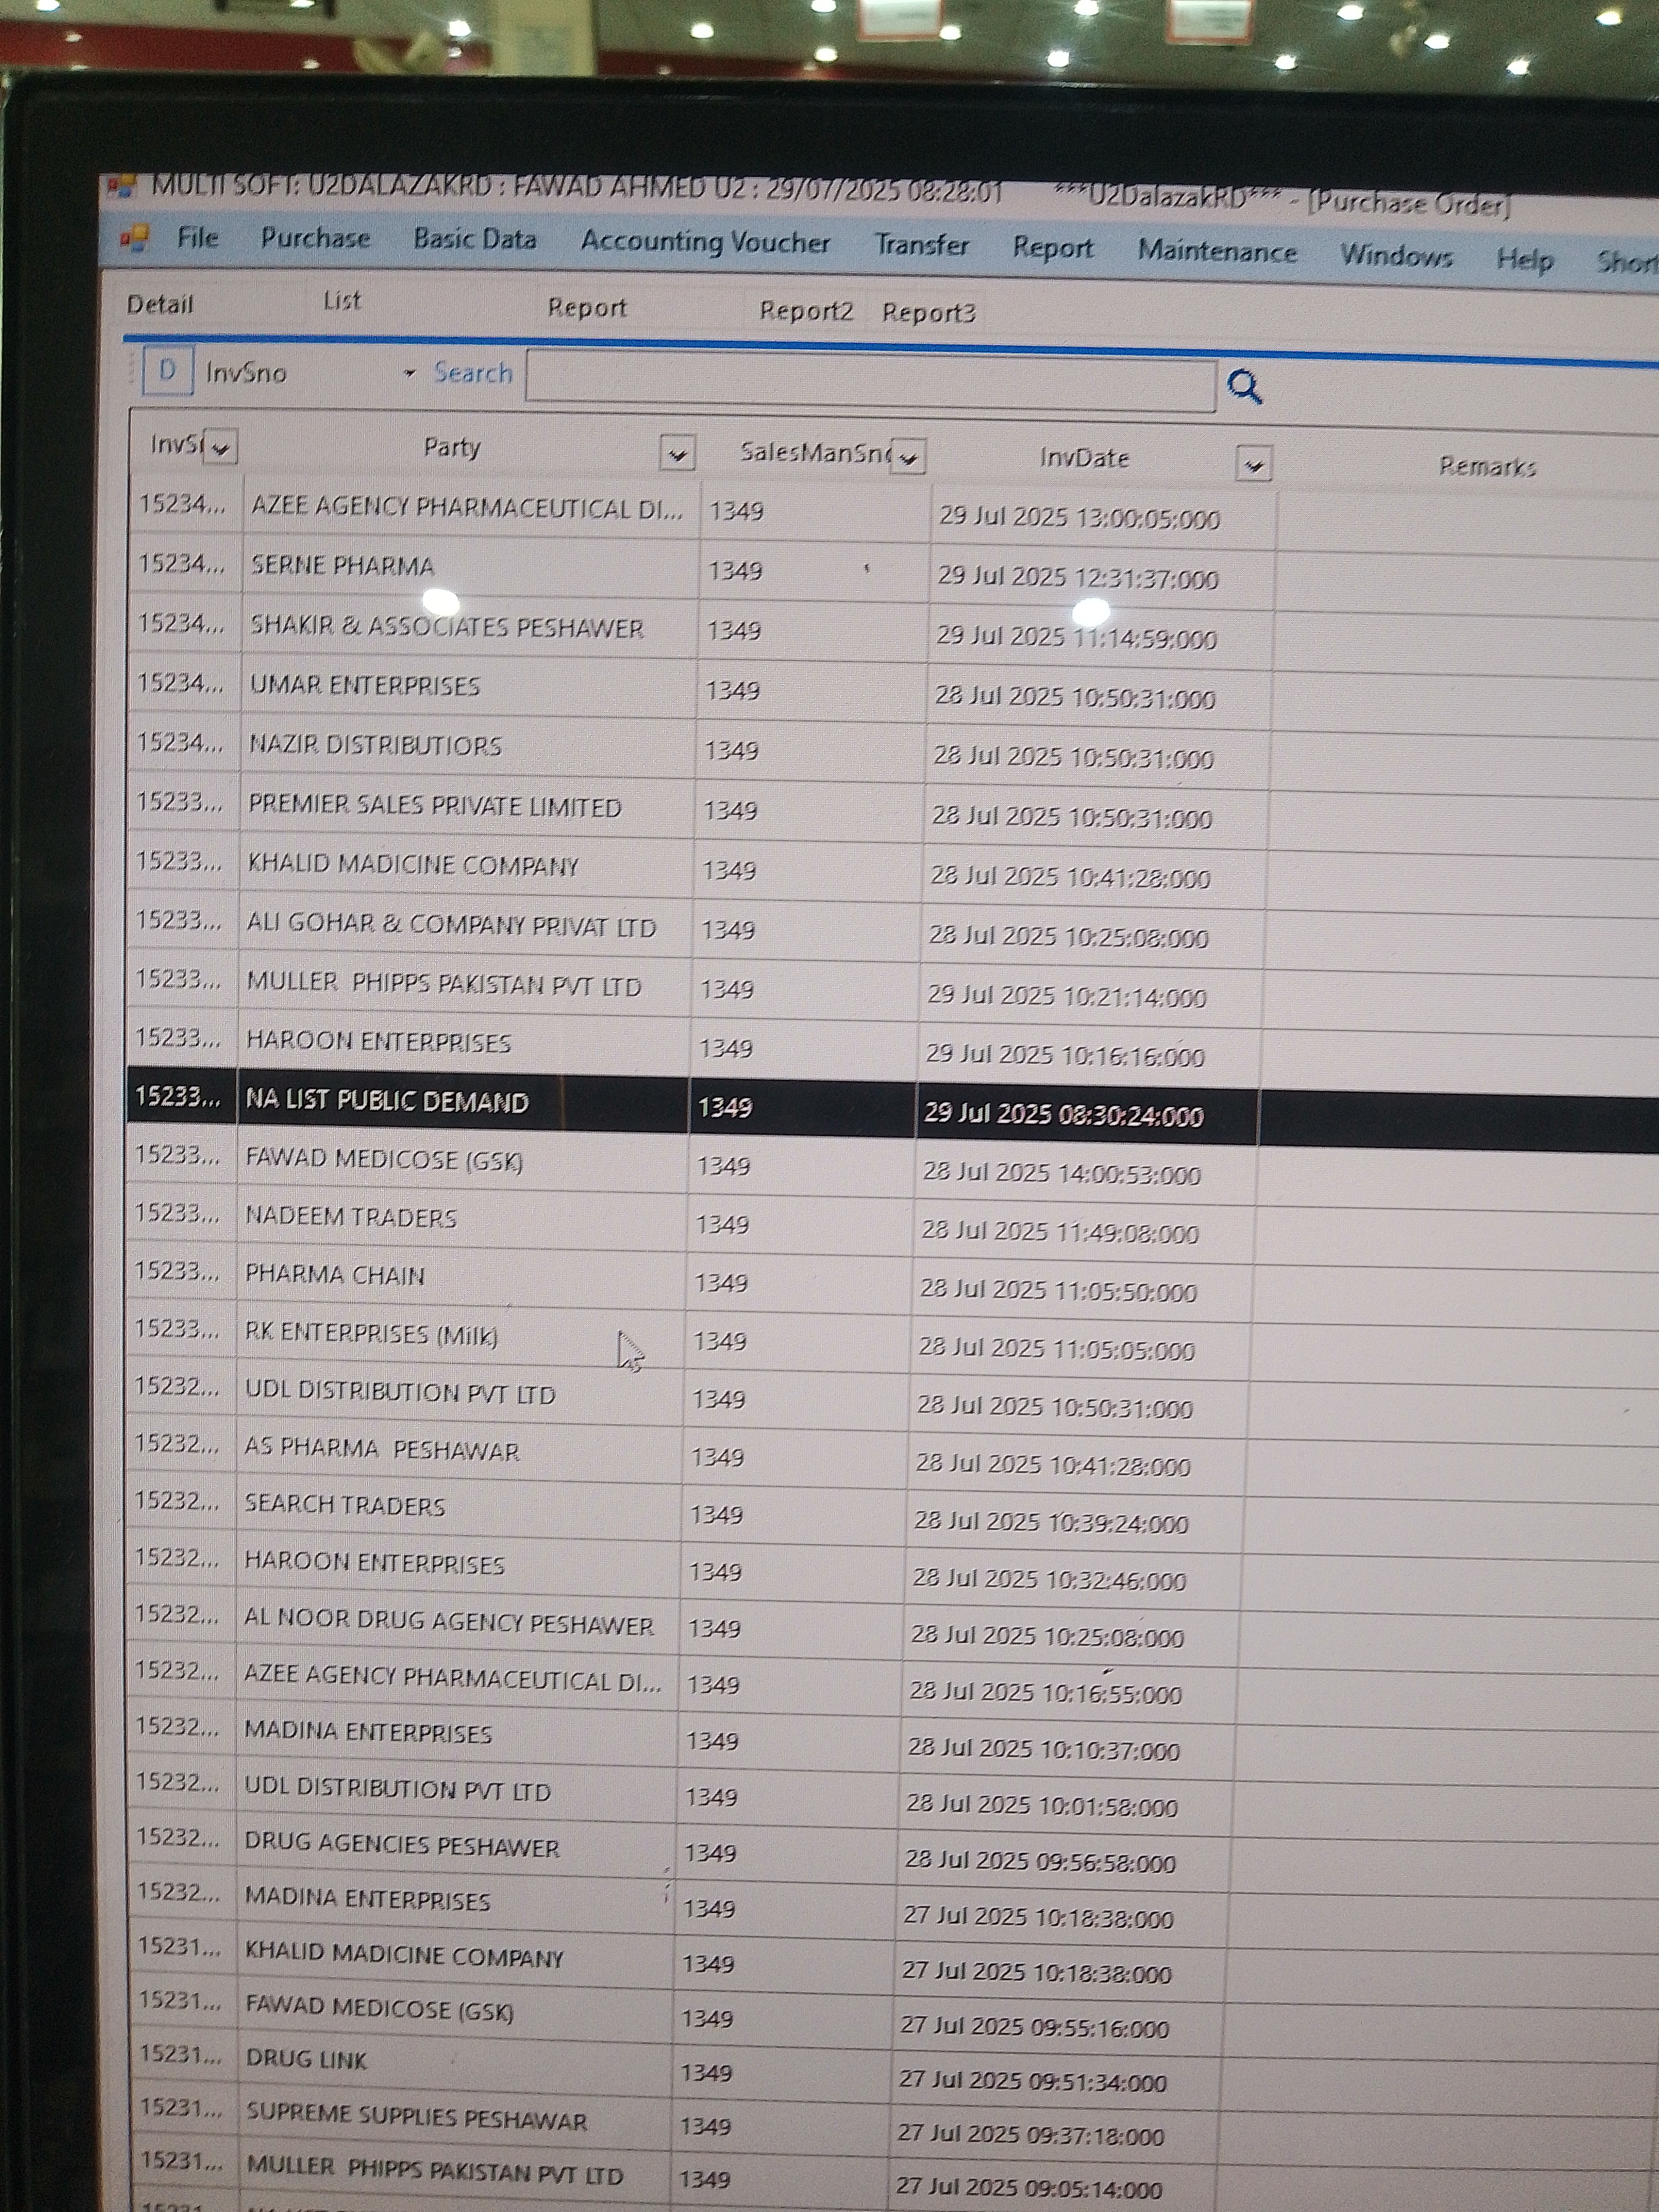This screenshot has width=1659, height=2212.
Task: Switch to the Detail tab
Action: [160, 305]
